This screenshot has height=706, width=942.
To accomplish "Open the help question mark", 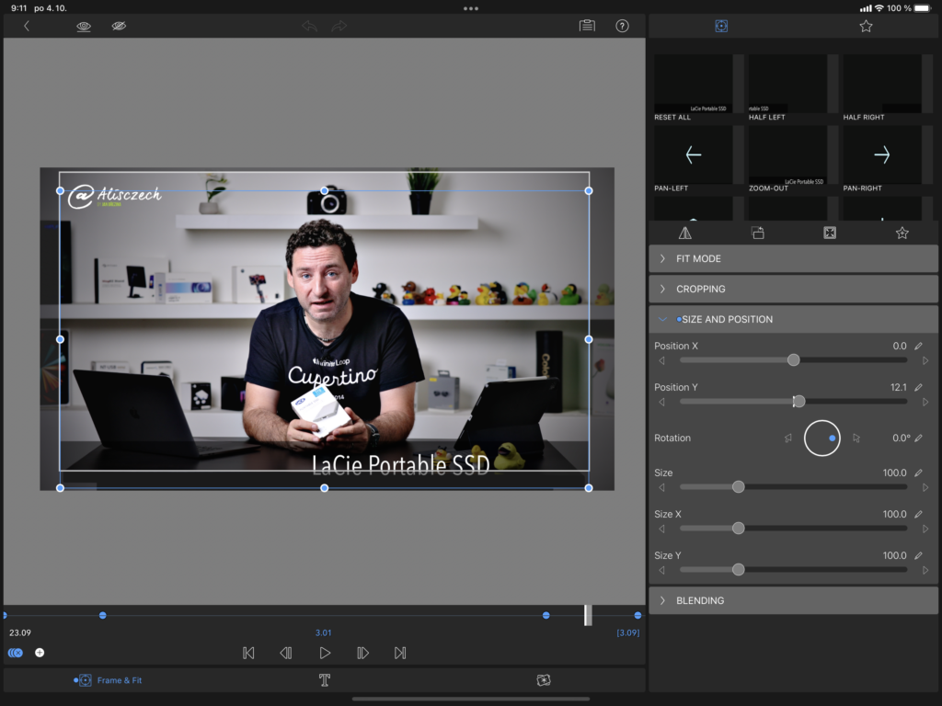I will pyautogui.click(x=623, y=26).
